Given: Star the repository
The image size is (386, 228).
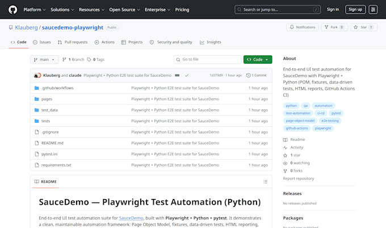Looking at the screenshot, I should (x=364, y=27).
